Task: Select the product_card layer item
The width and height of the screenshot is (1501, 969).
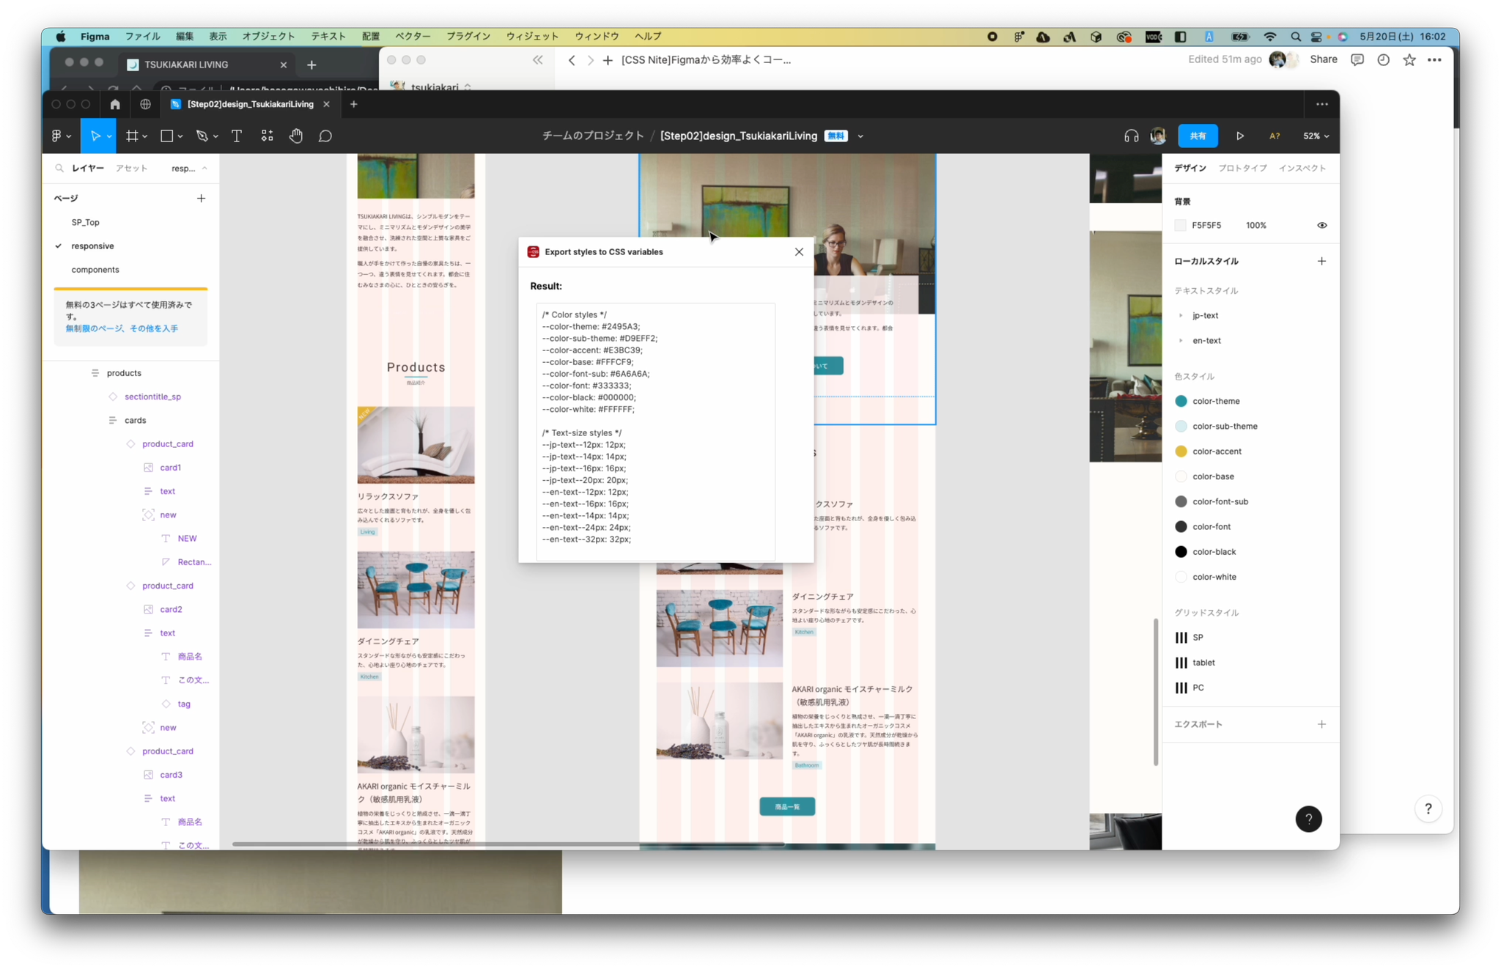Action: pos(167,443)
